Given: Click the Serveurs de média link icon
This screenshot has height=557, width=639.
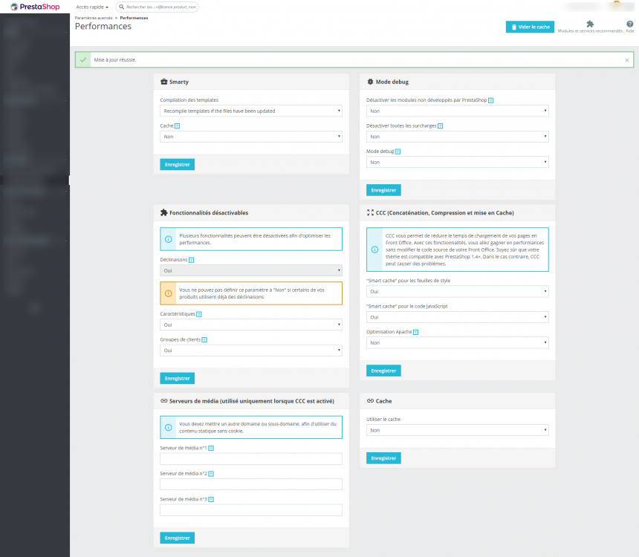Looking at the screenshot, I should [163, 401].
